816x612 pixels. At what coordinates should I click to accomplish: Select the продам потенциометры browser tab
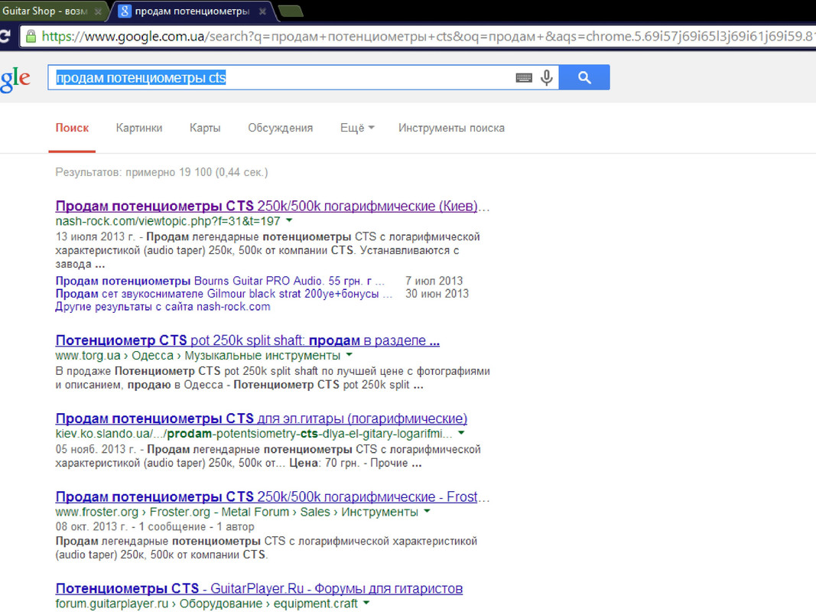[x=193, y=11]
